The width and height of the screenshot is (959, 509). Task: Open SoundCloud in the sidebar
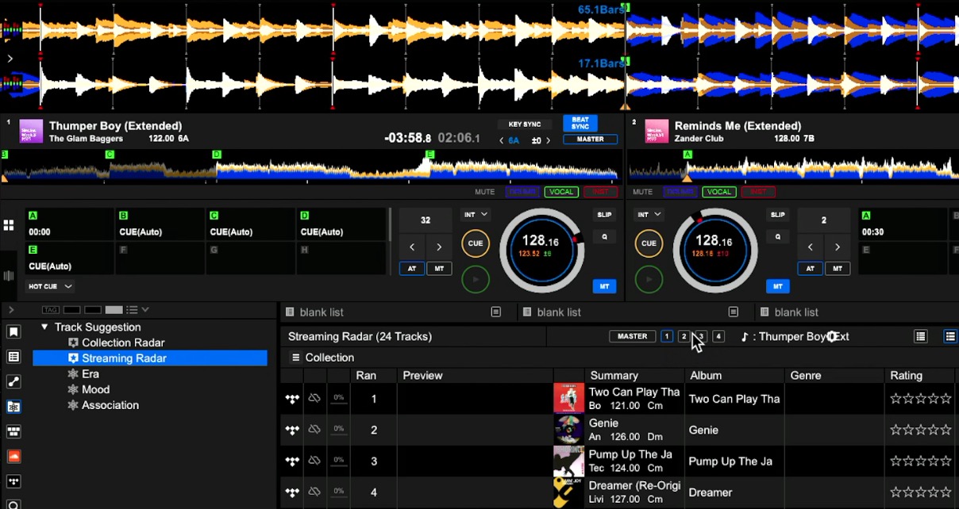[x=13, y=457]
